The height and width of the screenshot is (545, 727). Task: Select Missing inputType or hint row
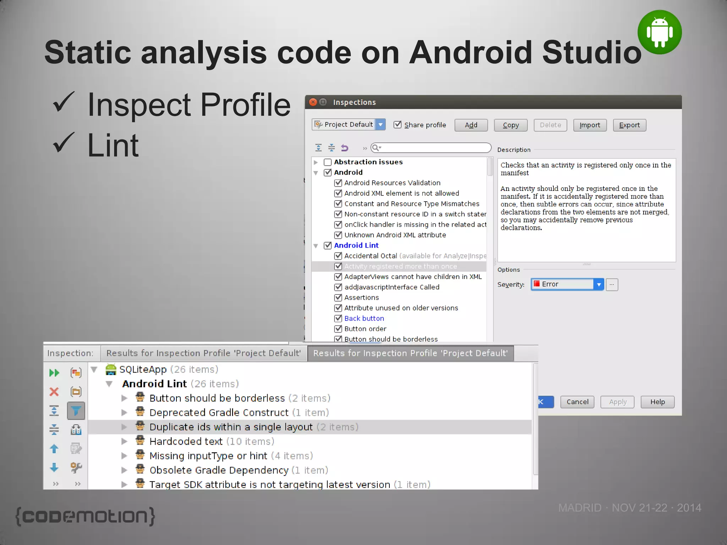[x=310, y=456]
